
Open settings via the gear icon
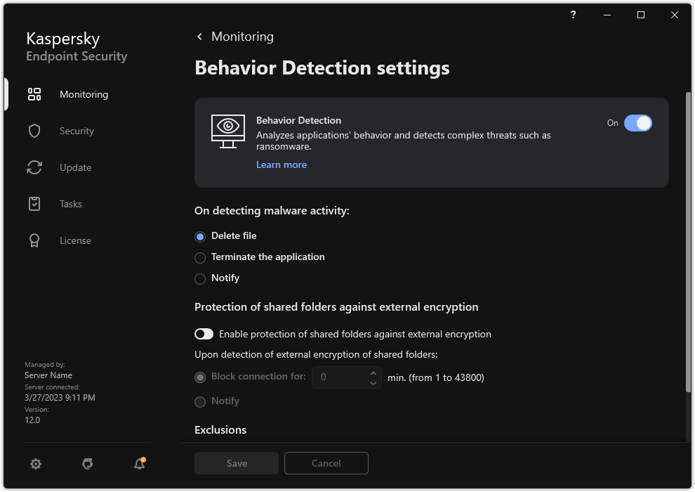(x=36, y=464)
